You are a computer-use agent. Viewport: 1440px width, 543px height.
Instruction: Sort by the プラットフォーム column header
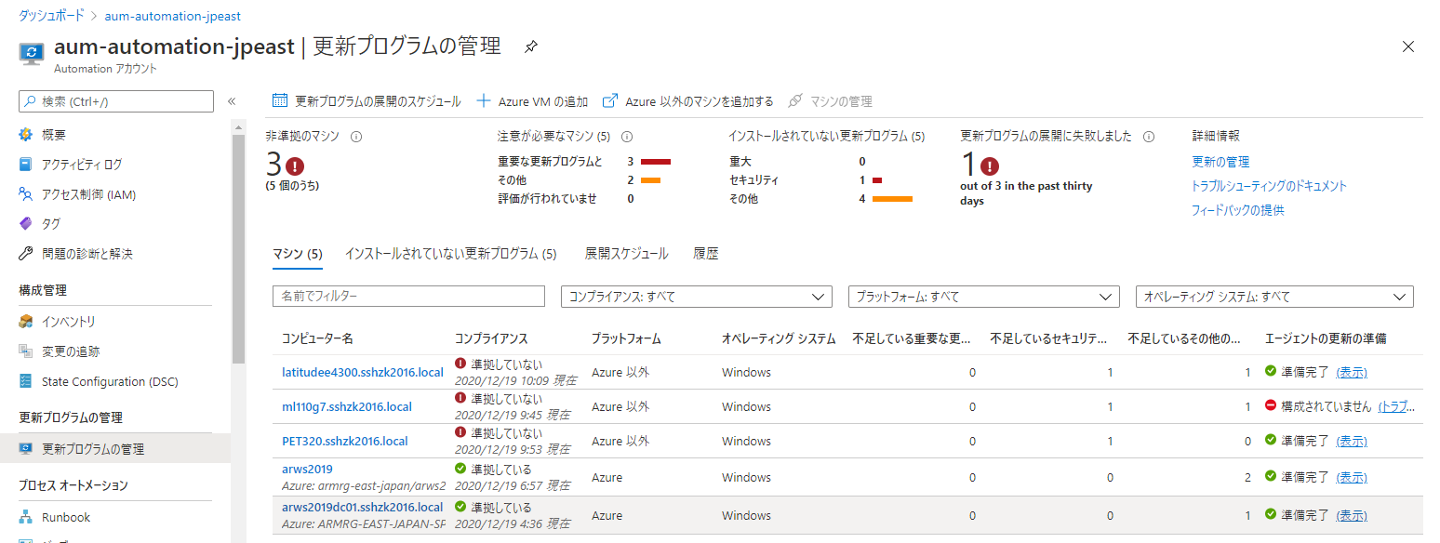[x=626, y=338]
